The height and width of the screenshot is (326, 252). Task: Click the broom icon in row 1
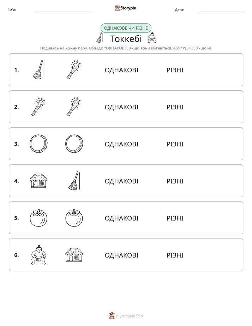click(x=38, y=70)
